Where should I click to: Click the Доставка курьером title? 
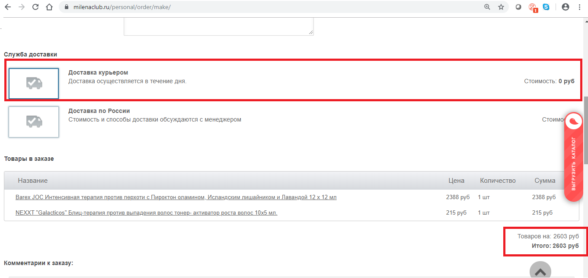[x=98, y=72]
